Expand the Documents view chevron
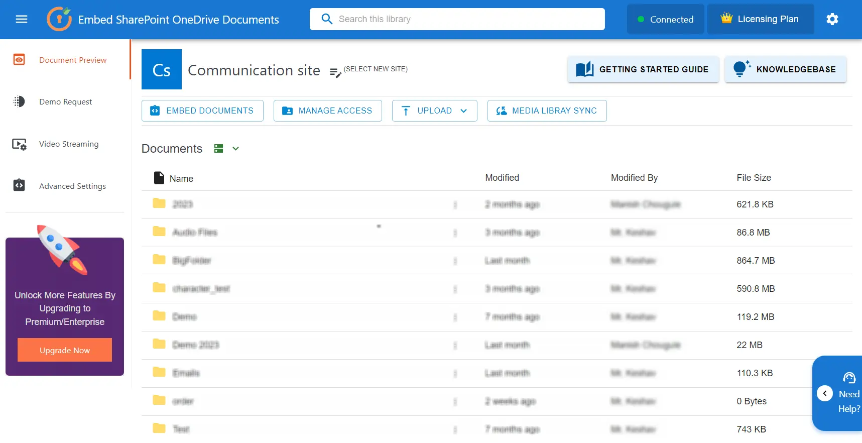This screenshot has height=443, width=862. (235, 149)
